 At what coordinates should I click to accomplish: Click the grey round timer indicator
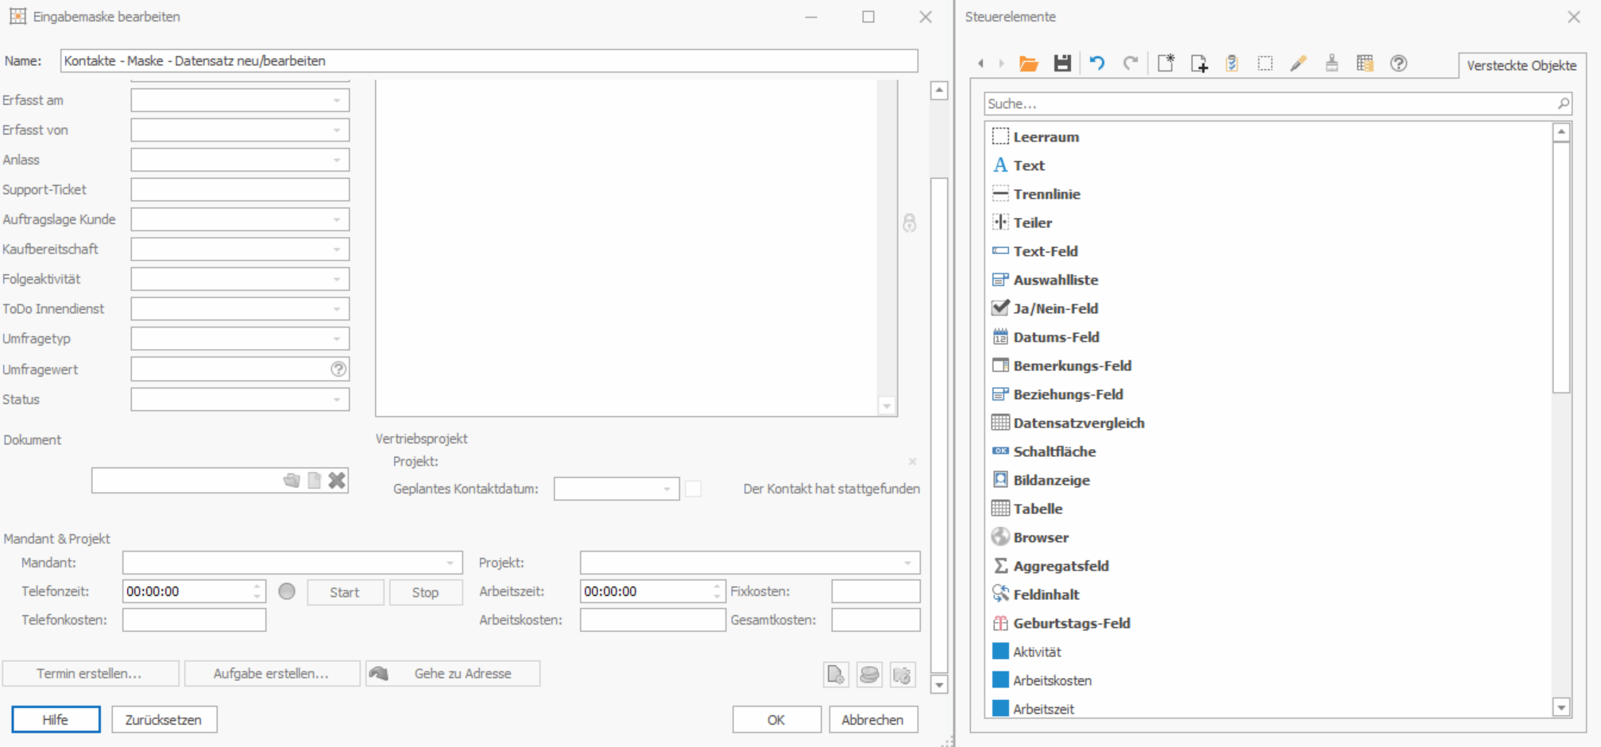287,591
